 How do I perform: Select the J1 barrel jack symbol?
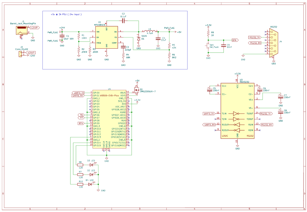[x=22, y=30]
